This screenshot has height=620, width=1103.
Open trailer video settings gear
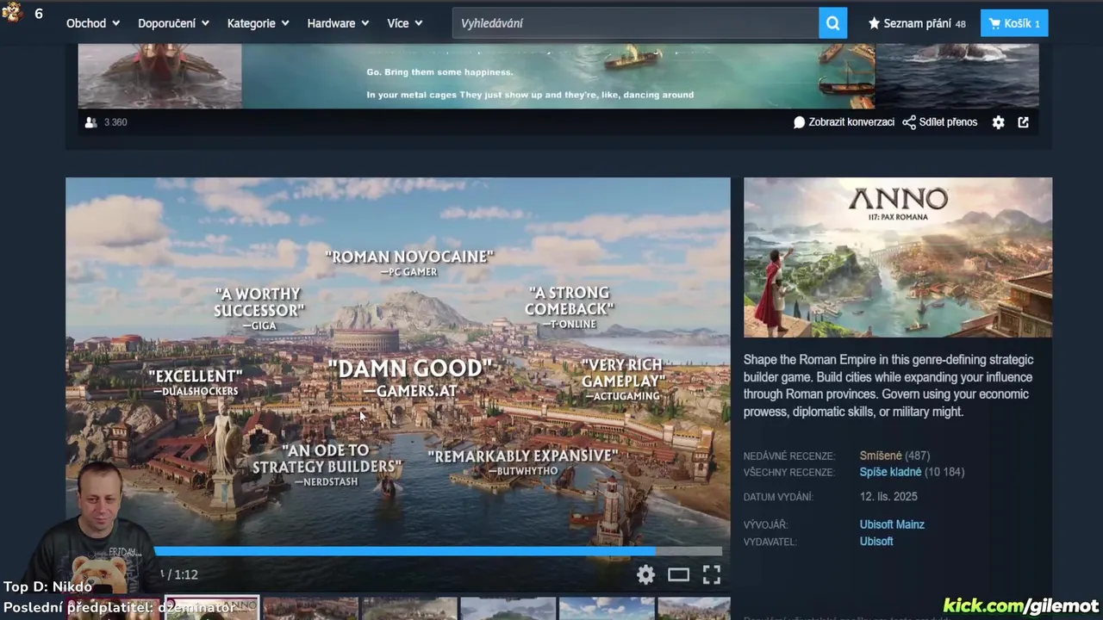[645, 574]
